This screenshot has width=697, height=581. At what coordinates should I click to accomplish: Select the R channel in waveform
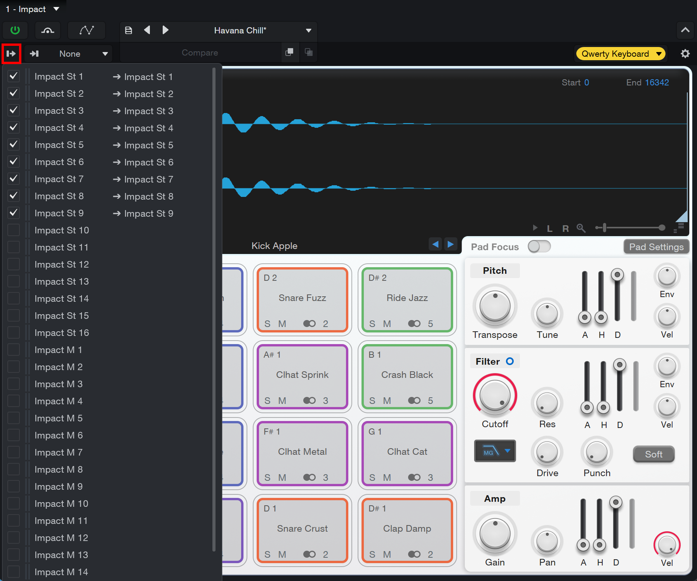coord(565,228)
